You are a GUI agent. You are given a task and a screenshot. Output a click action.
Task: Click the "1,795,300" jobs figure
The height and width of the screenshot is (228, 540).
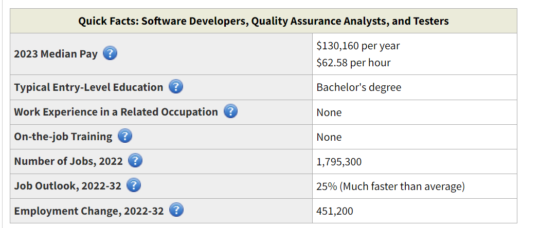339,162
